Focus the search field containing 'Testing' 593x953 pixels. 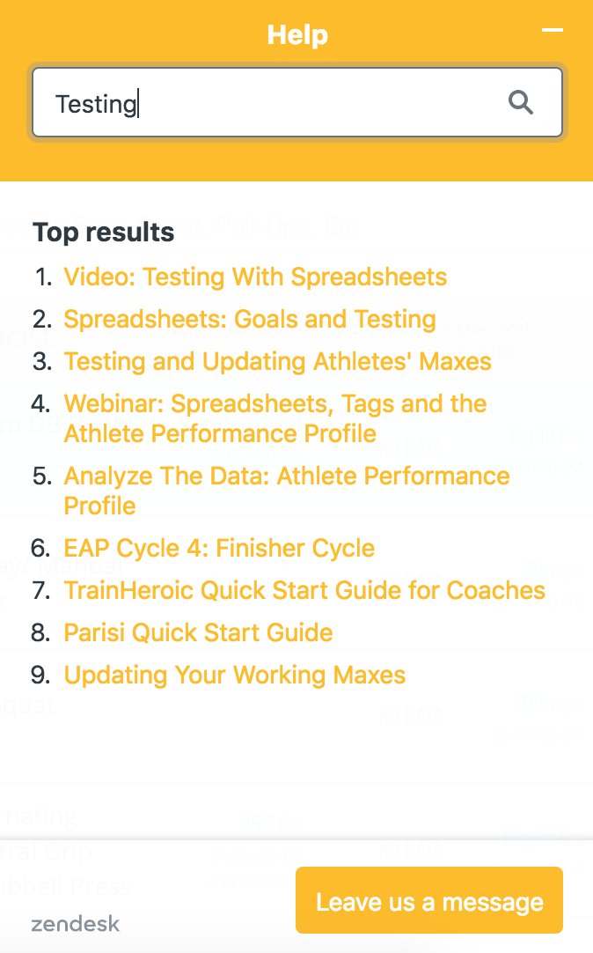click(x=297, y=102)
